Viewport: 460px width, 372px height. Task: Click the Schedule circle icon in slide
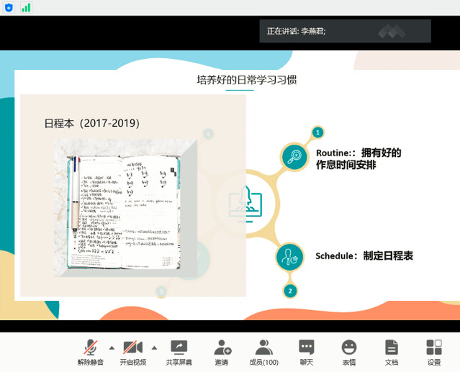(x=290, y=256)
